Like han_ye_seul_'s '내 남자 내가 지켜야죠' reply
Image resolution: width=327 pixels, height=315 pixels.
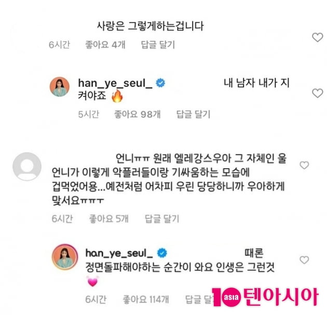(x=318, y=93)
